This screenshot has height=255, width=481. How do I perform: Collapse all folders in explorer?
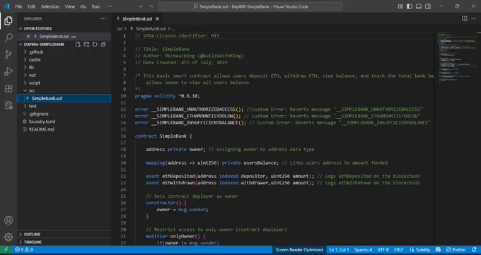[x=103, y=45]
